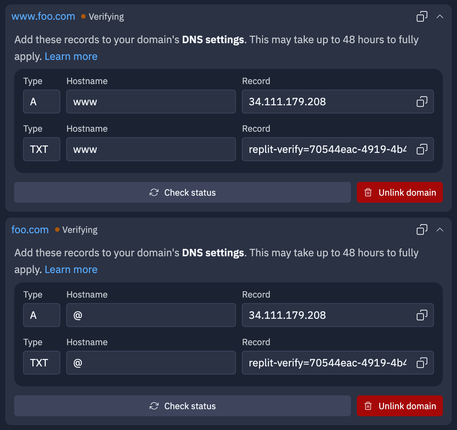The width and height of the screenshot is (457, 430).
Task: Select the A type field in the www row
Action: click(42, 102)
